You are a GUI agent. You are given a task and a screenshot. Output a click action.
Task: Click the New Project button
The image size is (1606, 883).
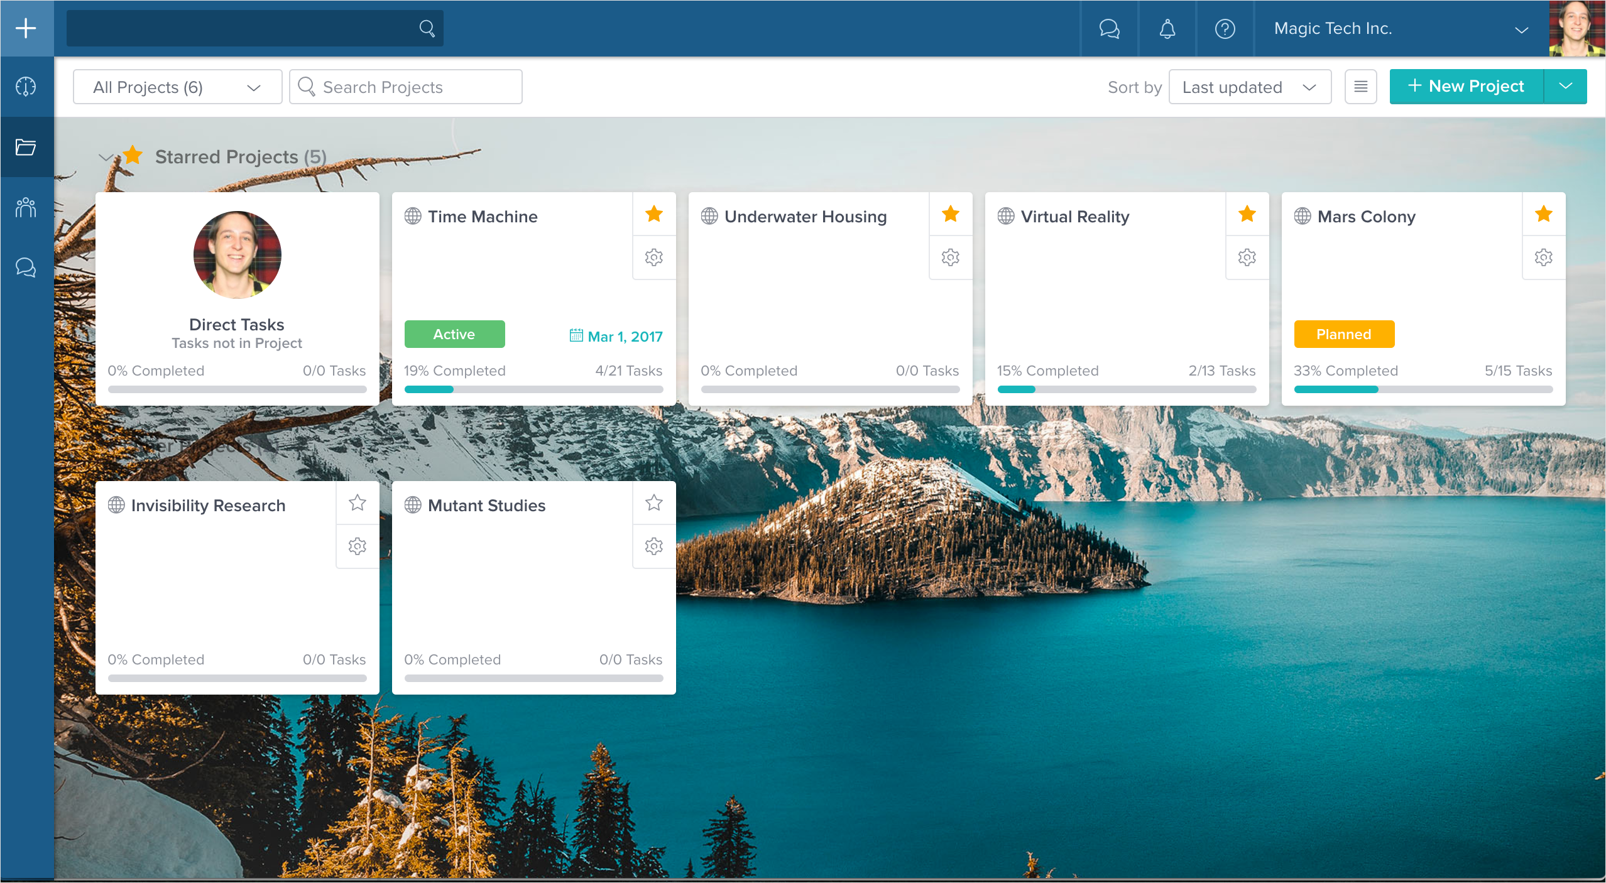click(x=1467, y=87)
